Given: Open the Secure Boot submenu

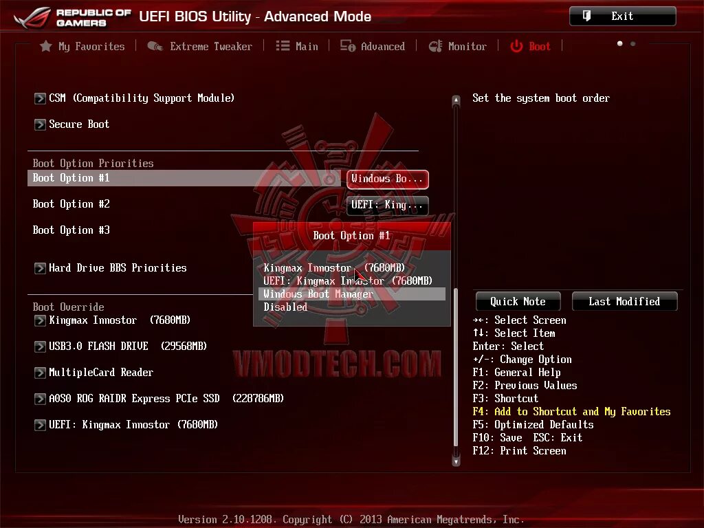Looking at the screenshot, I should pyautogui.click(x=71, y=124).
